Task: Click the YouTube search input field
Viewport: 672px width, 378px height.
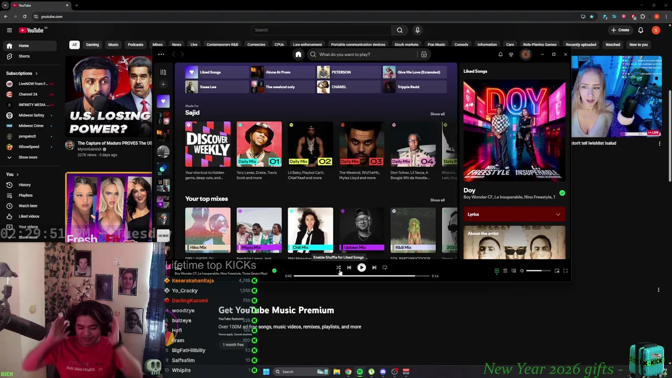Action: [x=321, y=30]
